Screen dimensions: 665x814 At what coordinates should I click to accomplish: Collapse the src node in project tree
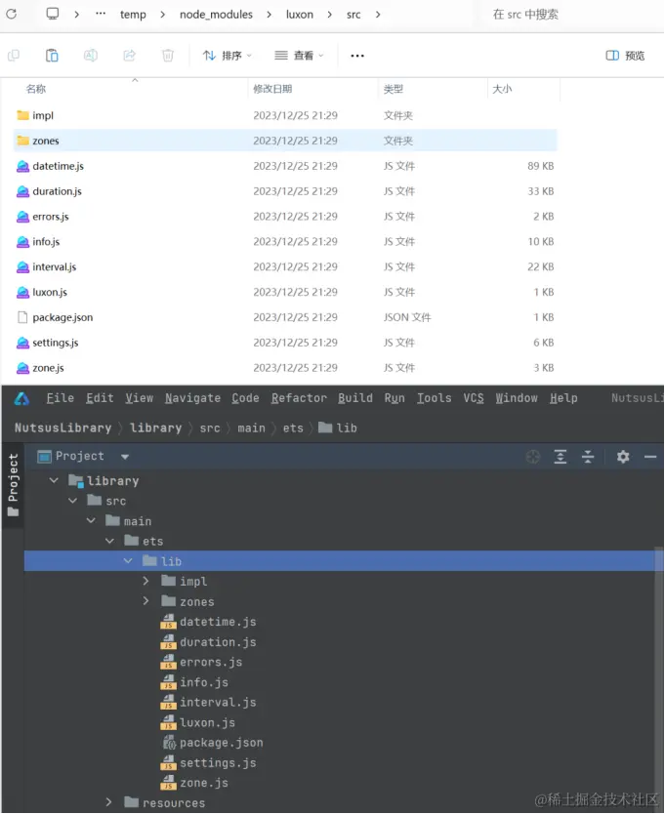72,501
